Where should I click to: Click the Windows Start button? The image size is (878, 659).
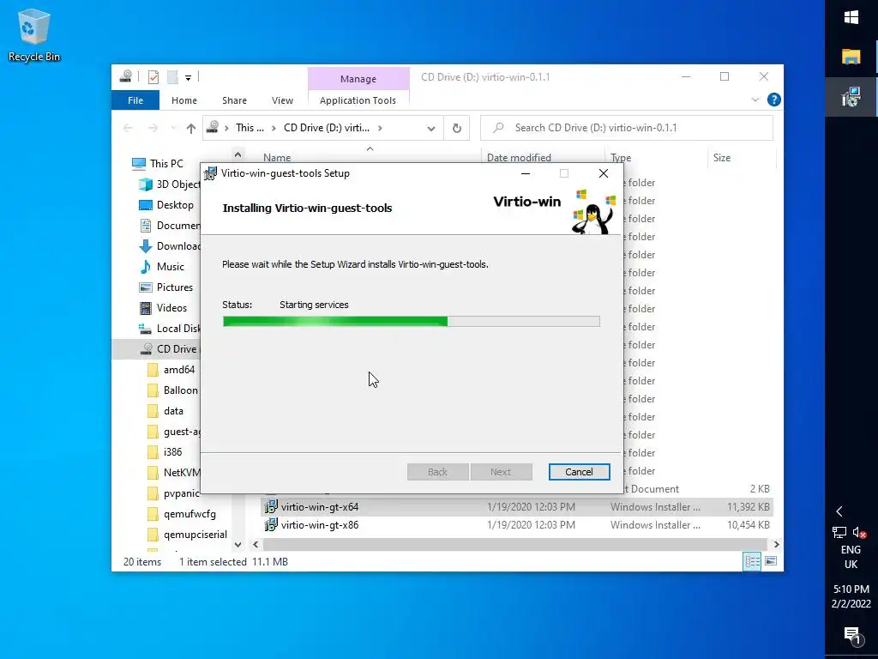[x=851, y=17]
